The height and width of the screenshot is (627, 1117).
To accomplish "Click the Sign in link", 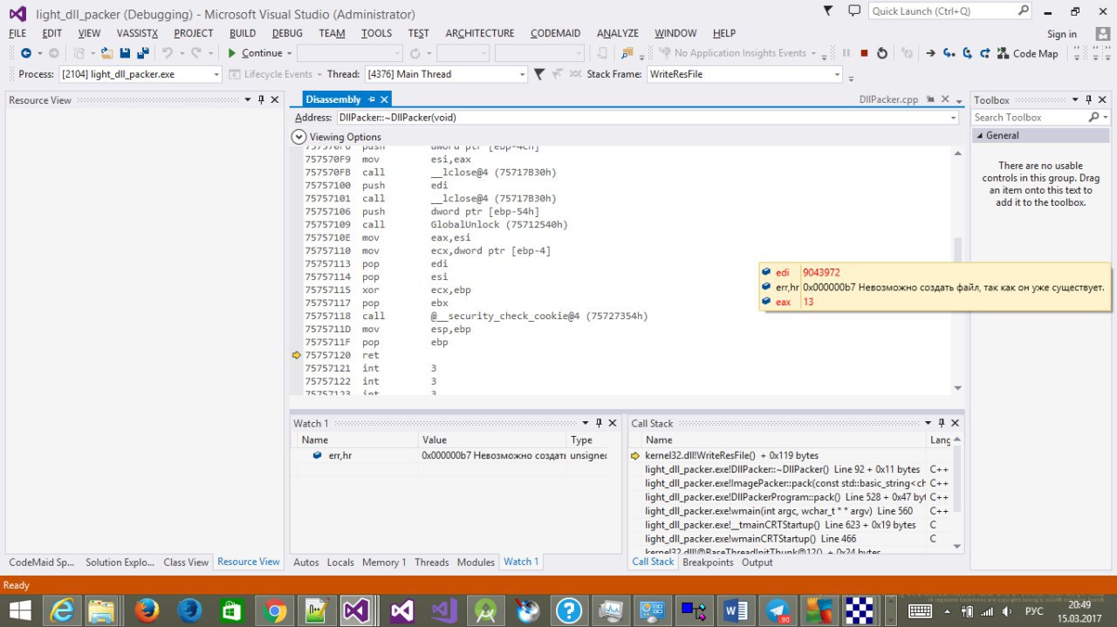I will [1061, 33].
